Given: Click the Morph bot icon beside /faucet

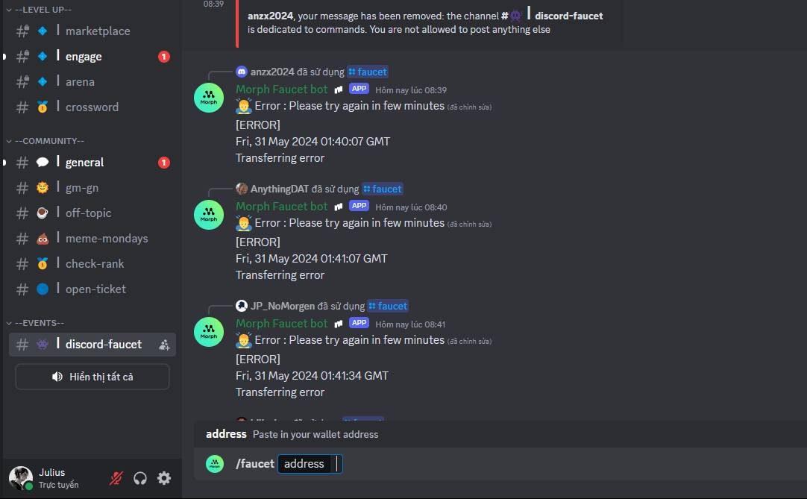Looking at the screenshot, I should click(x=215, y=464).
